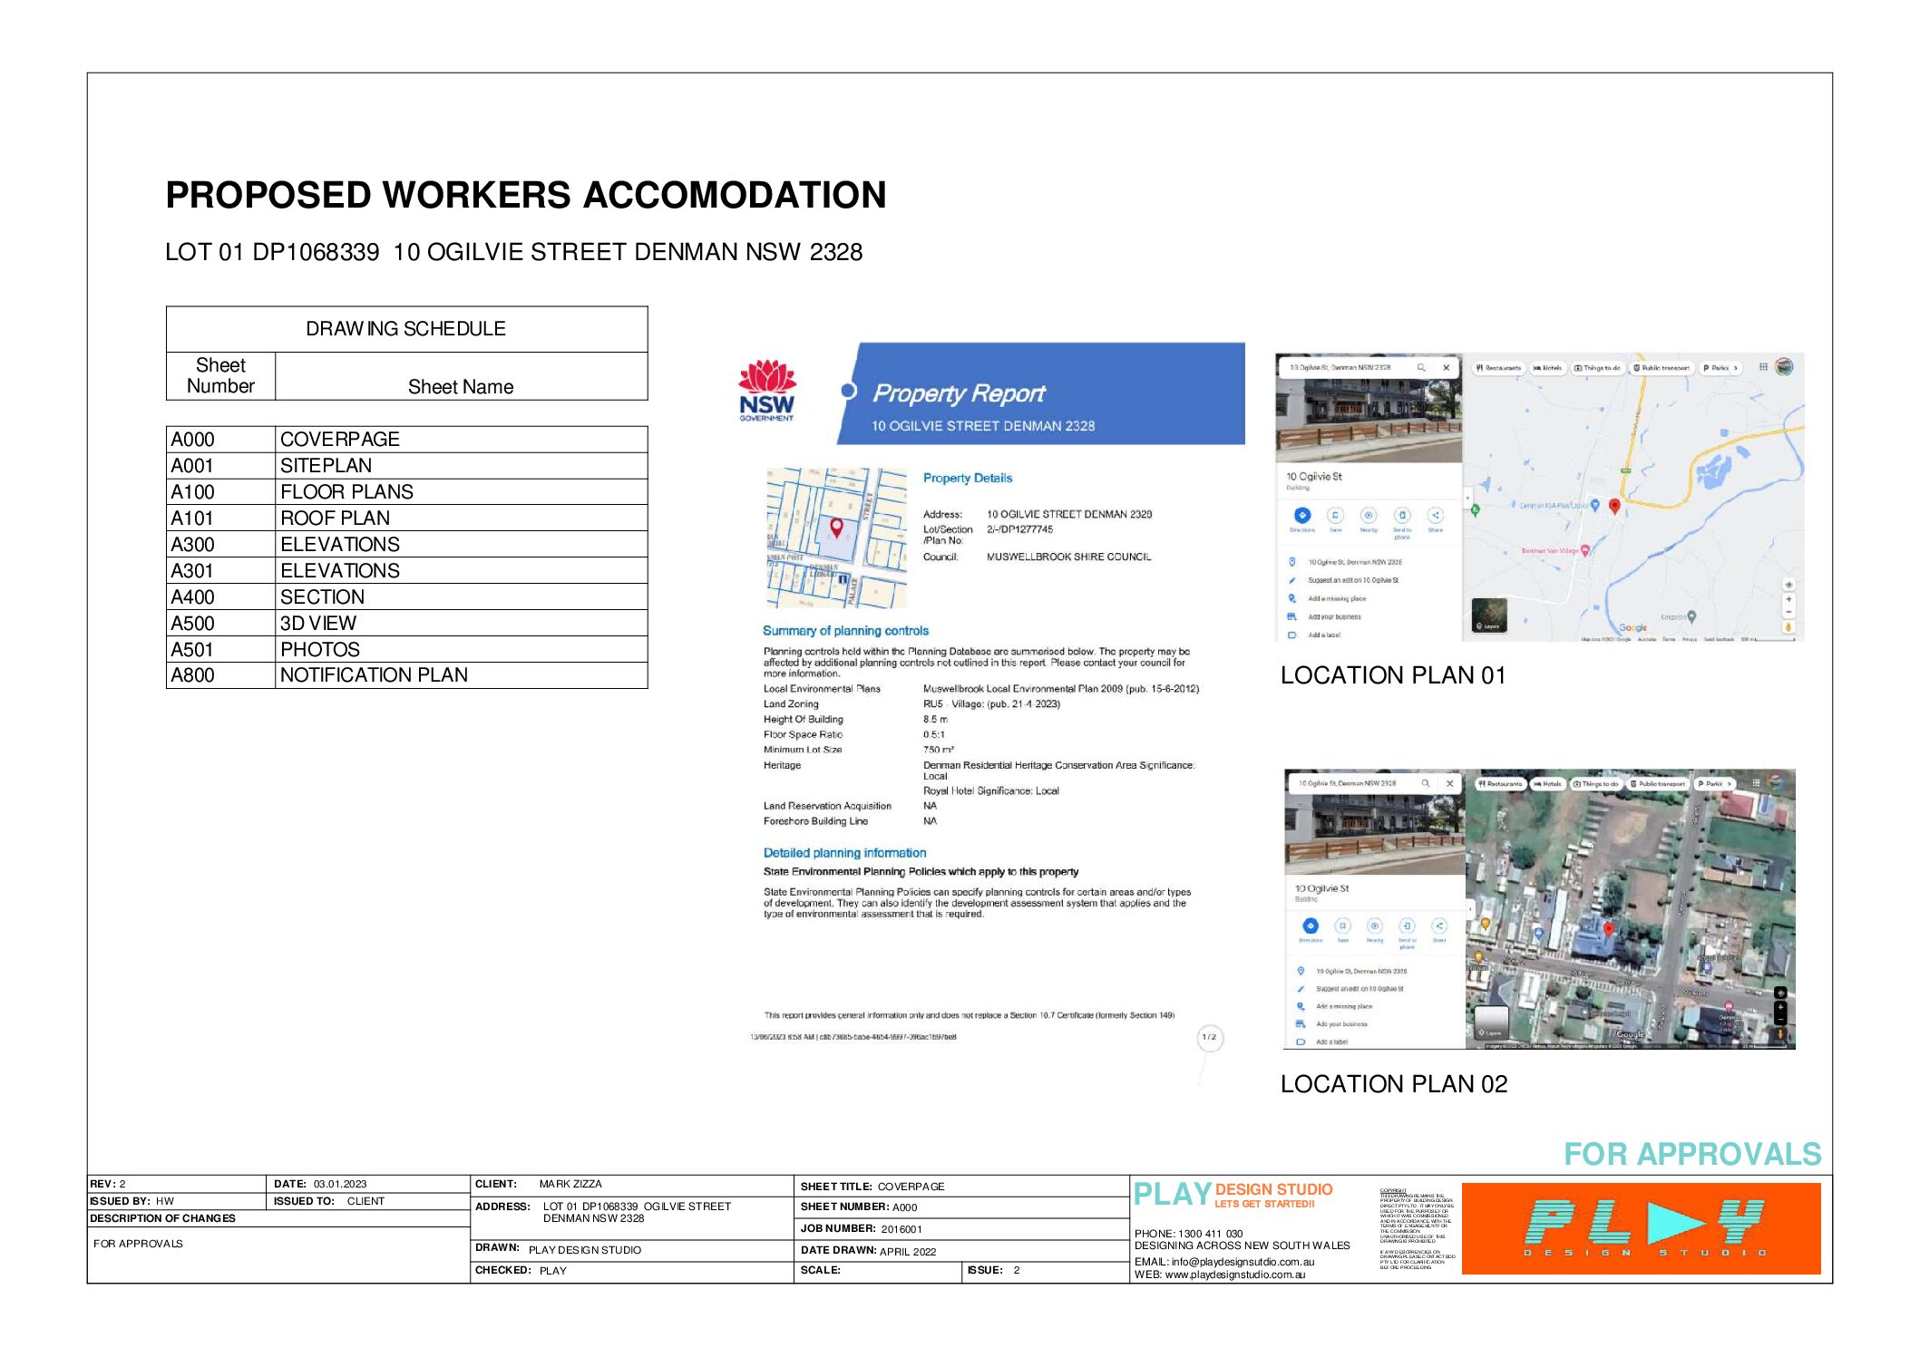Clear search with X in Location Plan 02 map
The image size is (1920, 1357).
(x=1449, y=783)
